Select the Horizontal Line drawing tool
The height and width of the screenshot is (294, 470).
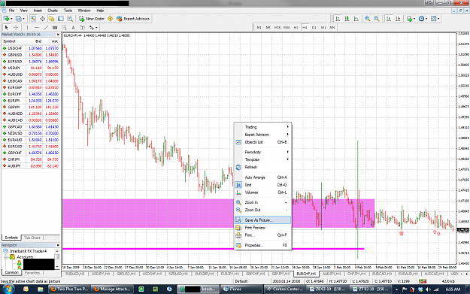click(37, 28)
